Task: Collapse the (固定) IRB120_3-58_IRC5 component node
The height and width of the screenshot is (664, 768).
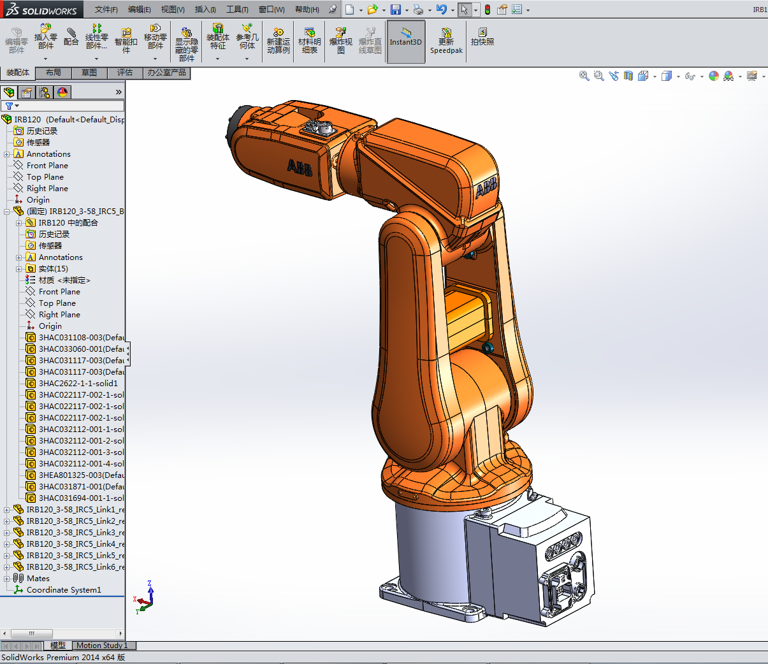Action: 7,212
